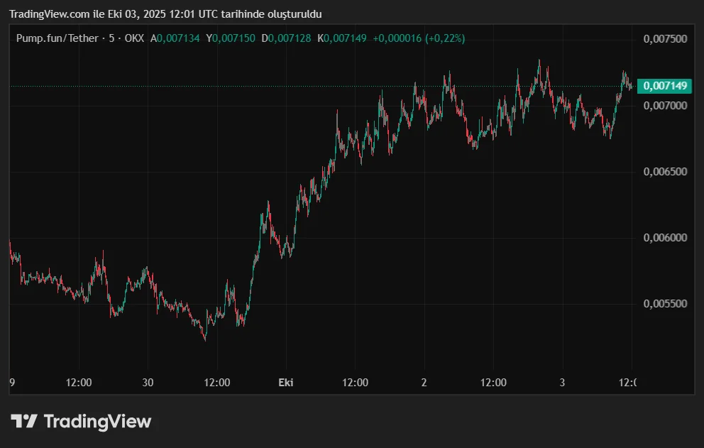
Task: Click the Eki month label on time axis
Action: pos(285,383)
